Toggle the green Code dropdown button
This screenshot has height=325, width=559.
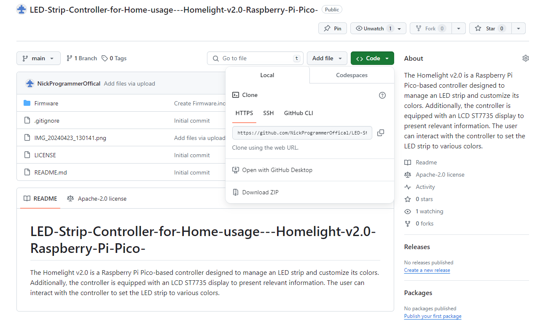pyautogui.click(x=372, y=58)
